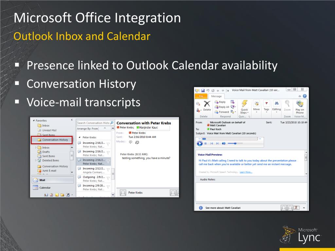This screenshot has height=251, width=335.
Task: Expand the mailbox Inbox folder
Action: click(x=36, y=147)
